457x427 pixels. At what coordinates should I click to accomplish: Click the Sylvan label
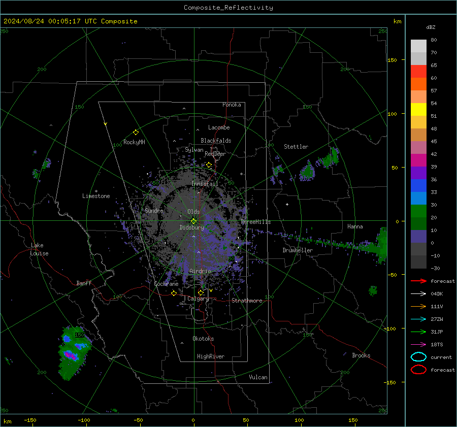pos(194,150)
